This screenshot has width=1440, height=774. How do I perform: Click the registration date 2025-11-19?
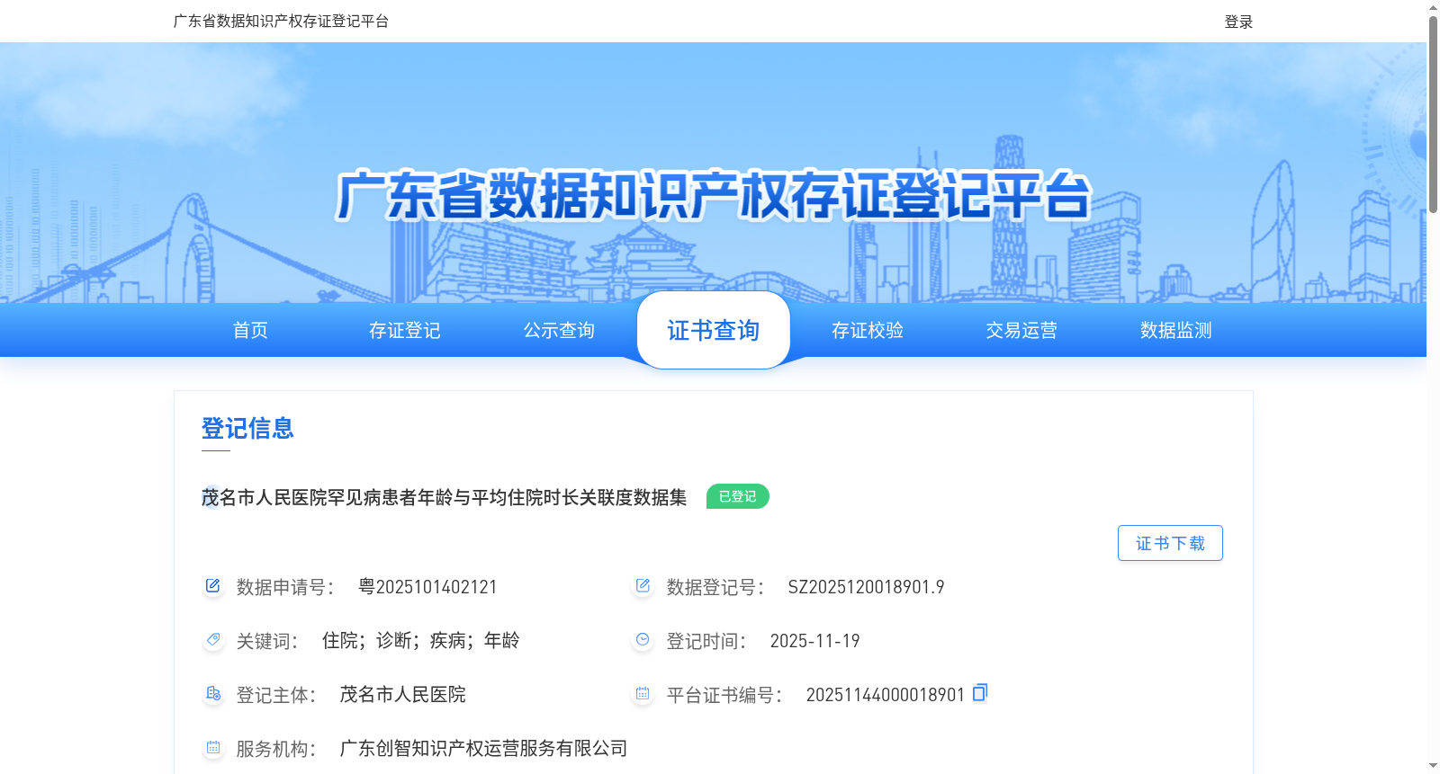click(814, 641)
